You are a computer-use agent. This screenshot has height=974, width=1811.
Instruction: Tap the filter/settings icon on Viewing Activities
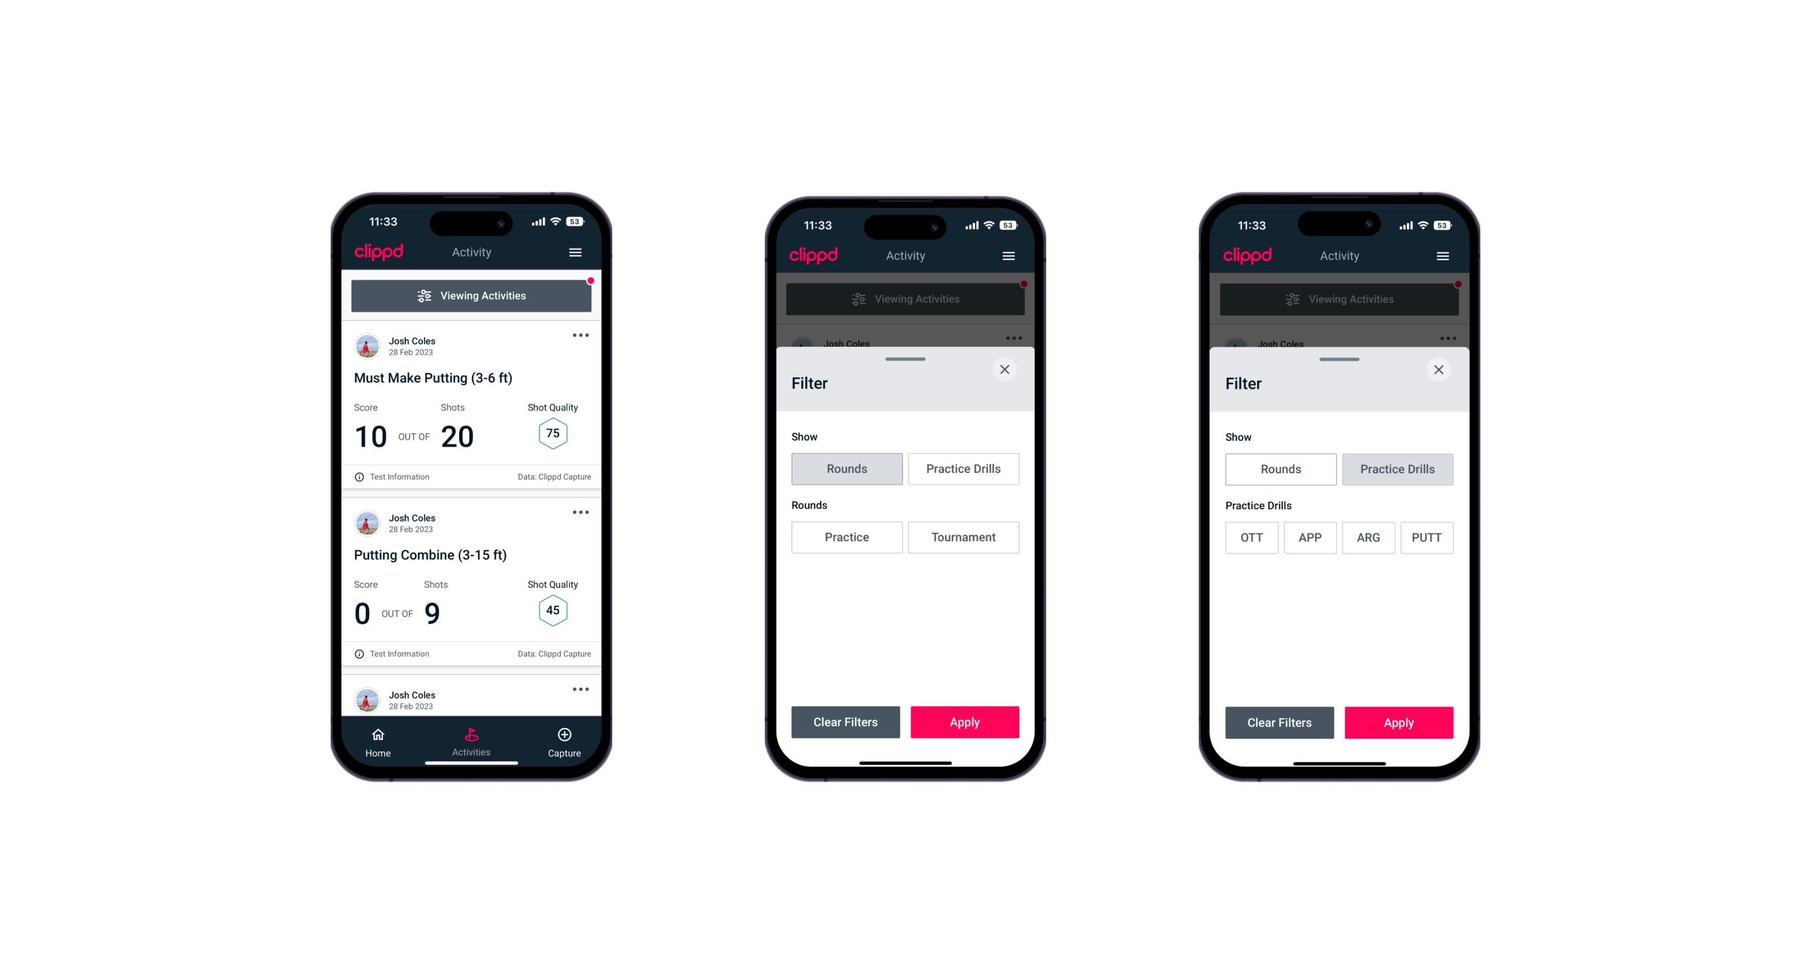tap(423, 296)
